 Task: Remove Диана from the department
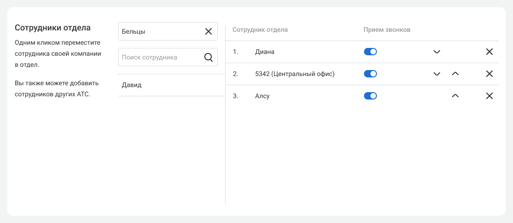pos(489,52)
